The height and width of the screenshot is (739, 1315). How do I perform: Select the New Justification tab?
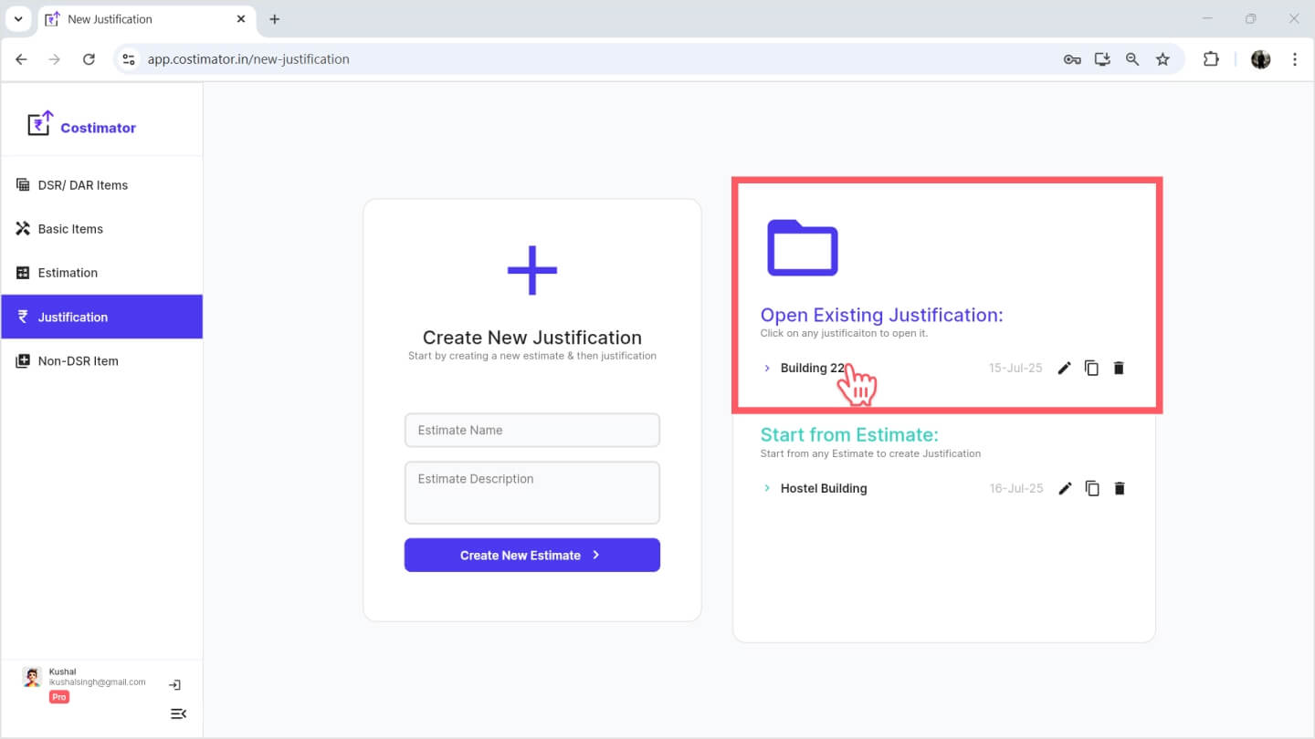tap(146, 19)
